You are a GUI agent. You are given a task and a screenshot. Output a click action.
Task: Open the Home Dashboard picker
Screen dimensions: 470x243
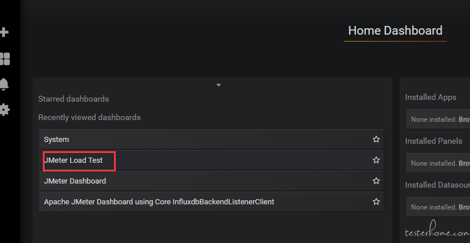coord(395,31)
